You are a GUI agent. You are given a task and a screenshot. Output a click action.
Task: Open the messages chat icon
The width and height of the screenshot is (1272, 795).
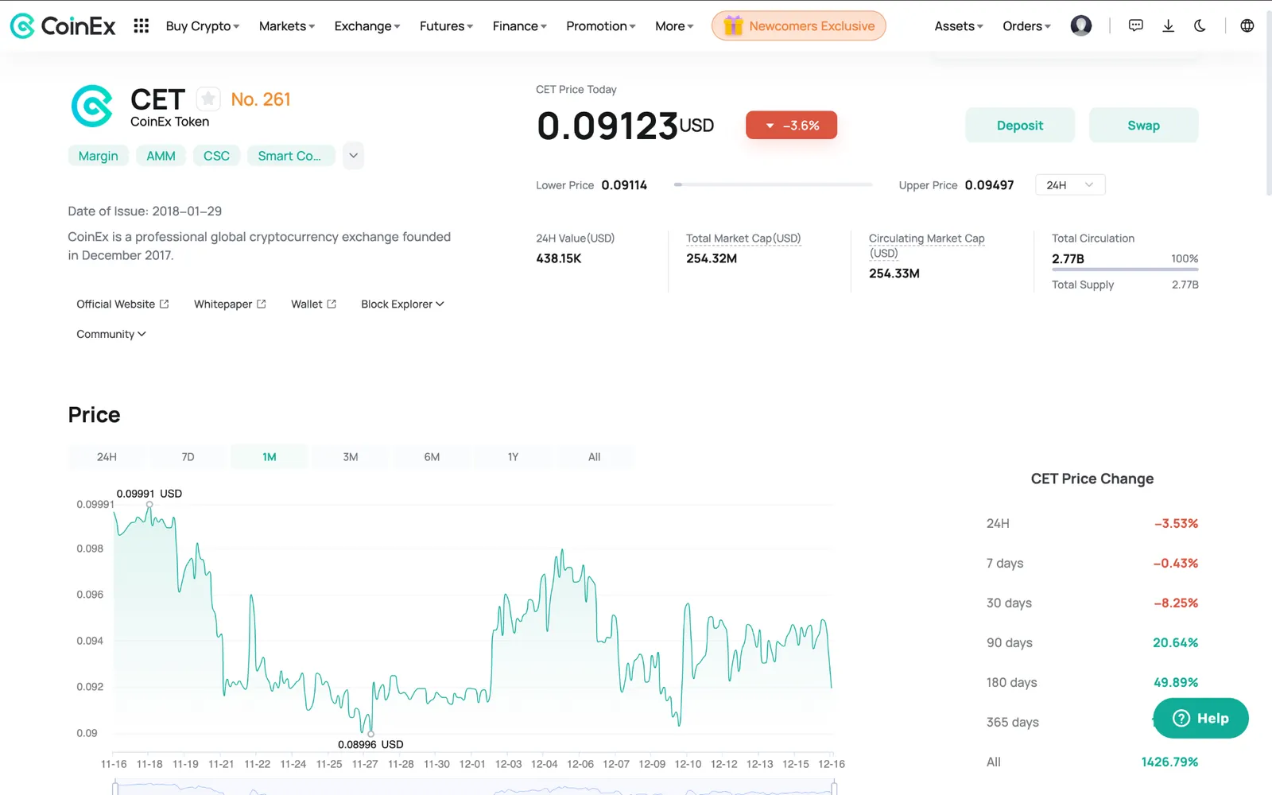[1136, 26]
